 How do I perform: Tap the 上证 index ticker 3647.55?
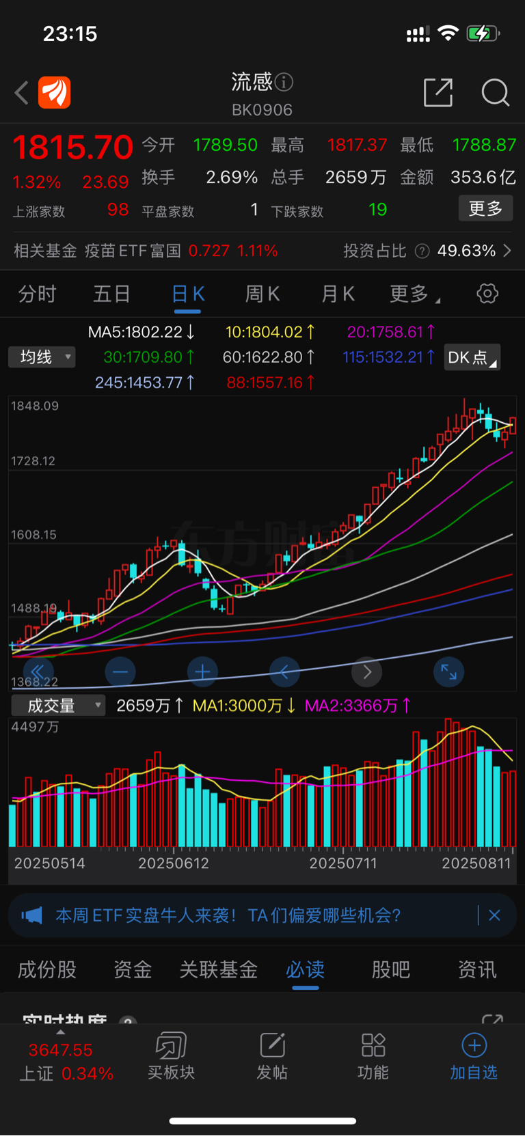[60, 1050]
